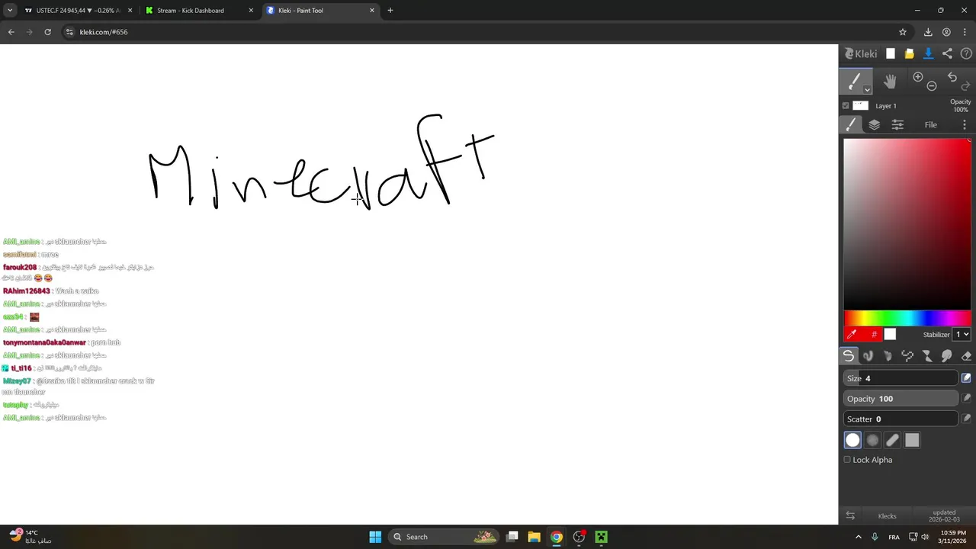Open Chrome downloads icon
The image size is (976, 549).
pyautogui.click(x=928, y=32)
